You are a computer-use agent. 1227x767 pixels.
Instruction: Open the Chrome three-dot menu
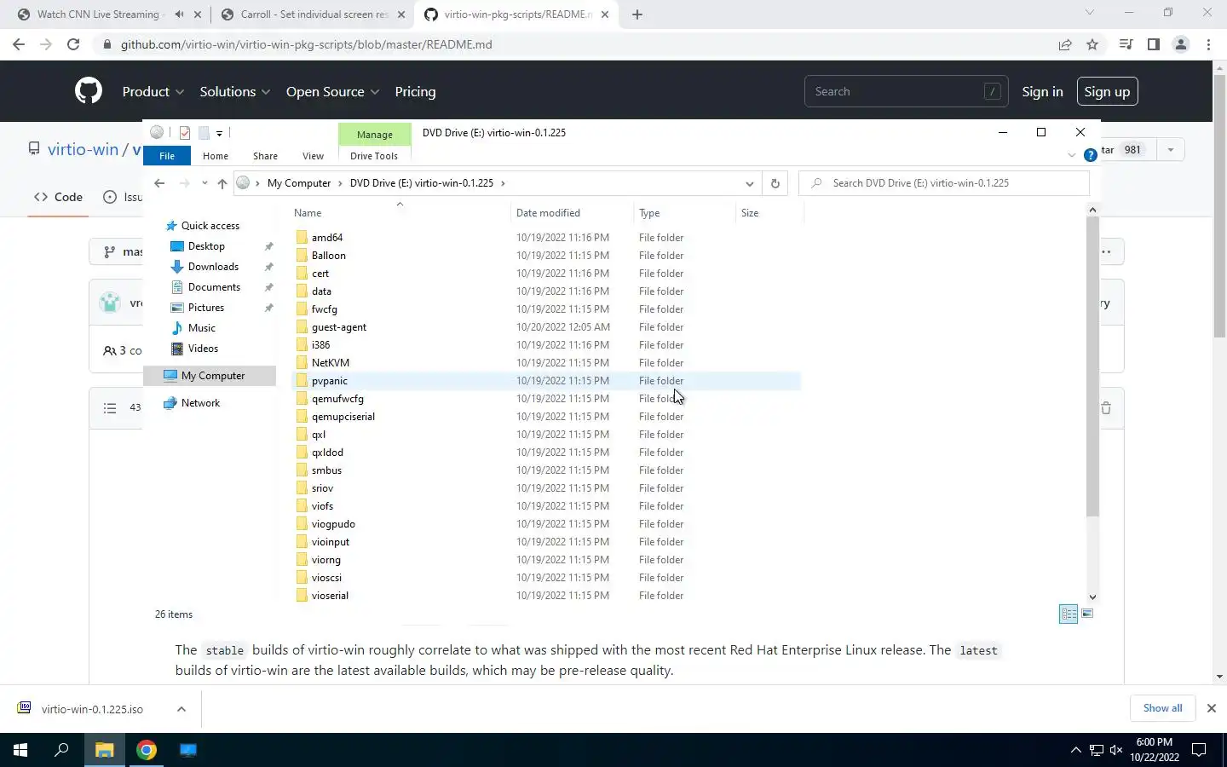click(x=1208, y=44)
